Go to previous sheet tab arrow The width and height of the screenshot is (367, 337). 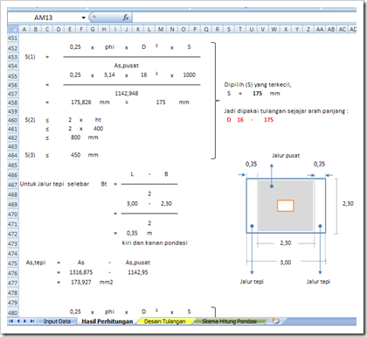pyautogui.click(x=18, y=321)
